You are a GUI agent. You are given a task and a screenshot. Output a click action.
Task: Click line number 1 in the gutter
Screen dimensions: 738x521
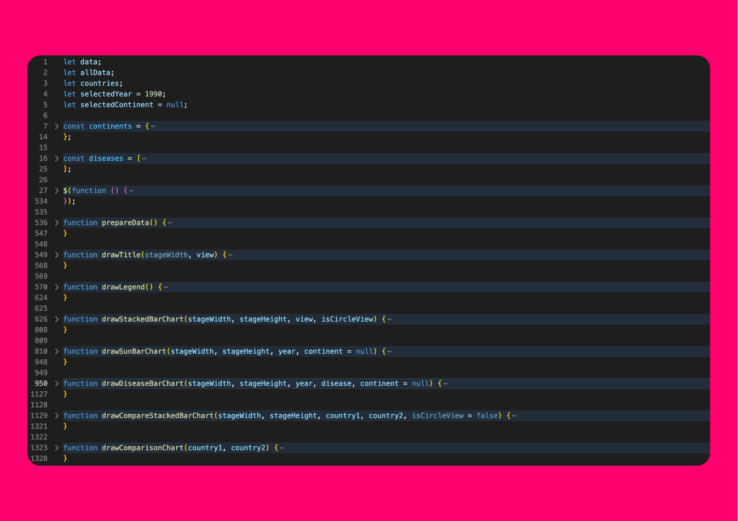45,62
